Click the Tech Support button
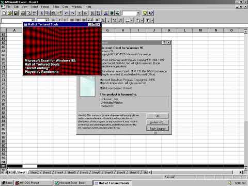Screen dimensions: 248x186 coord(157,129)
